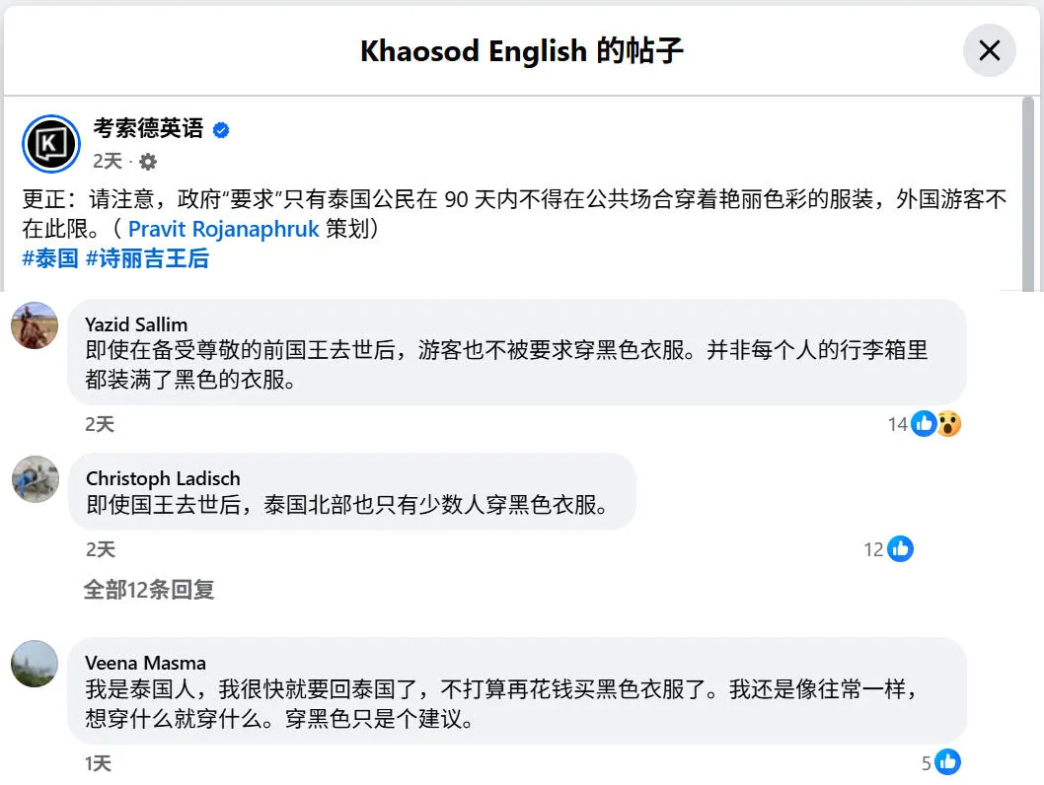Click the post's 2天 timestamp
The width and height of the screenshot is (1044, 785).
pos(108,161)
